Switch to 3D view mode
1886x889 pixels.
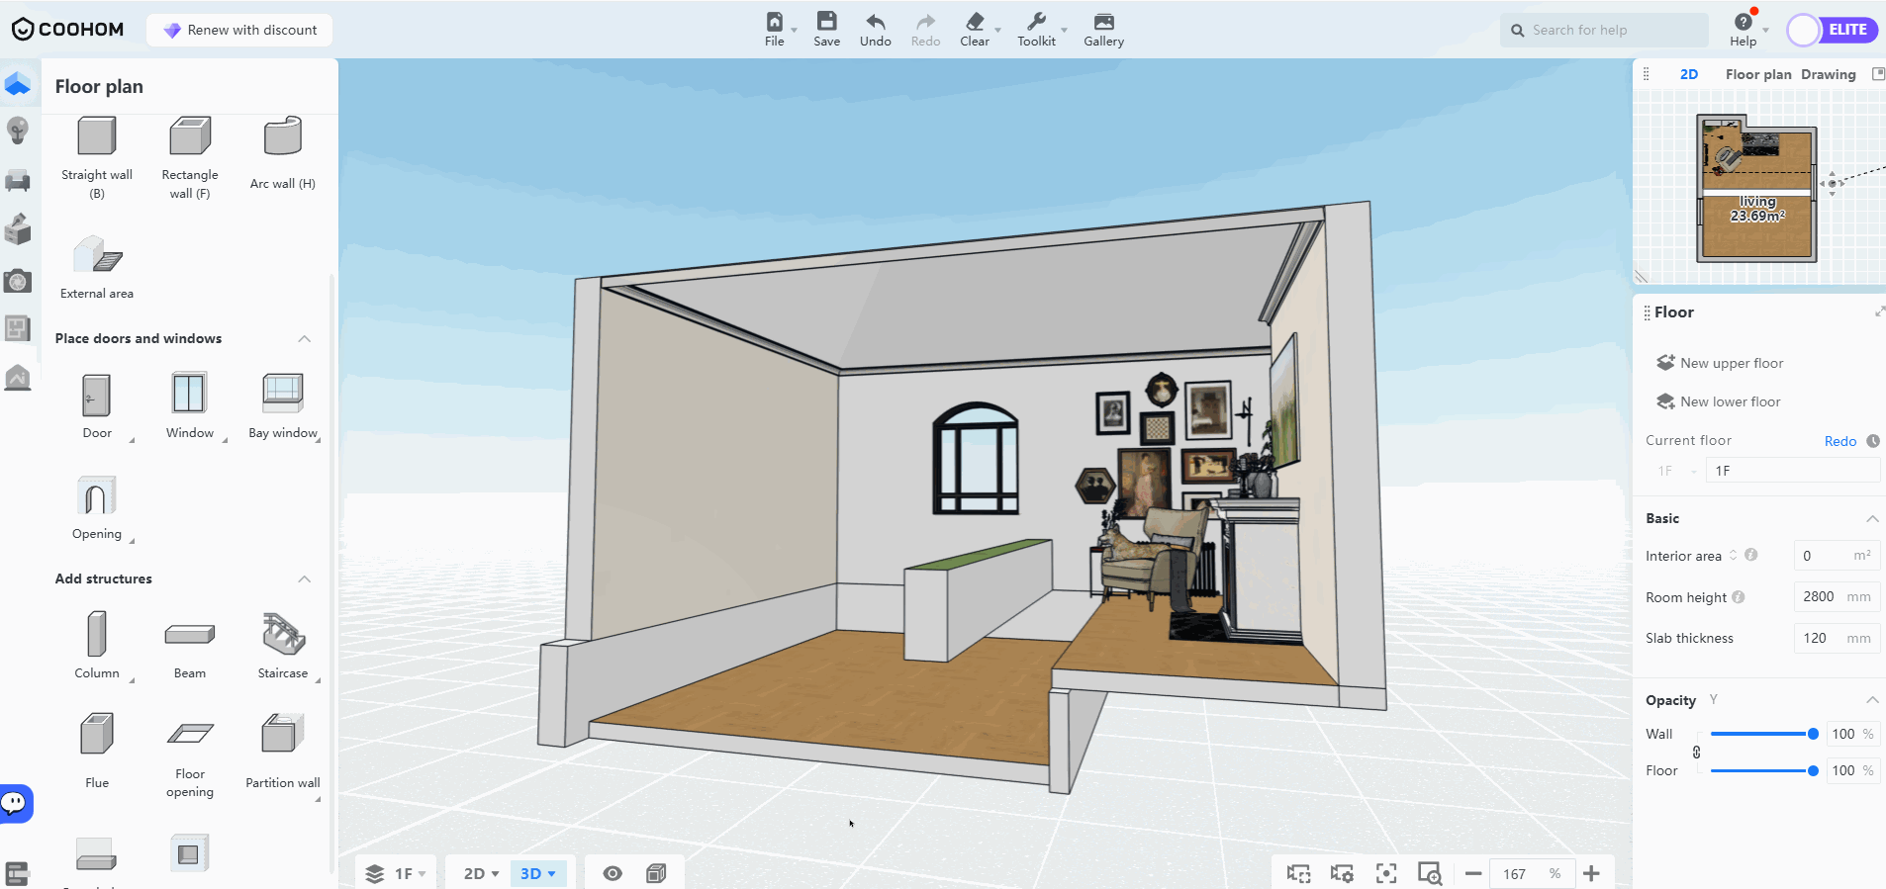[x=537, y=873]
